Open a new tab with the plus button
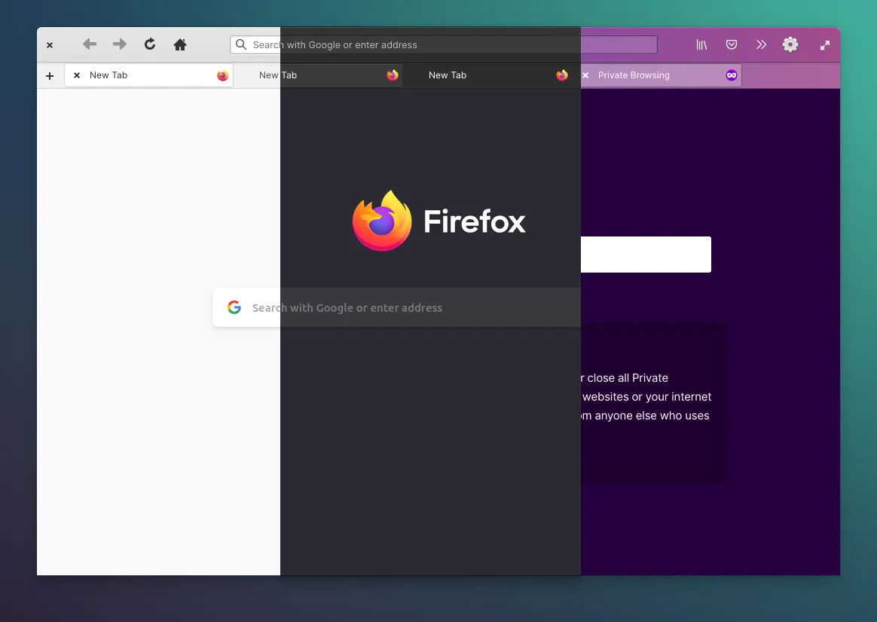Image resolution: width=877 pixels, height=622 pixels. tap(50, 75)
